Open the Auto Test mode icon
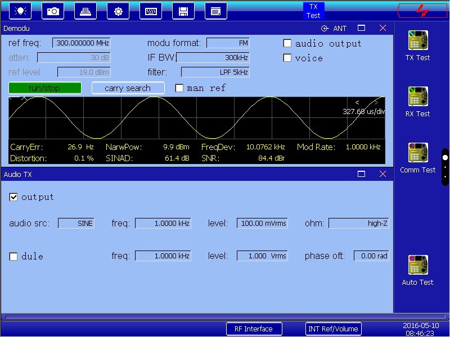The width and height of the screenshot is (450, 337). (418, 270)
